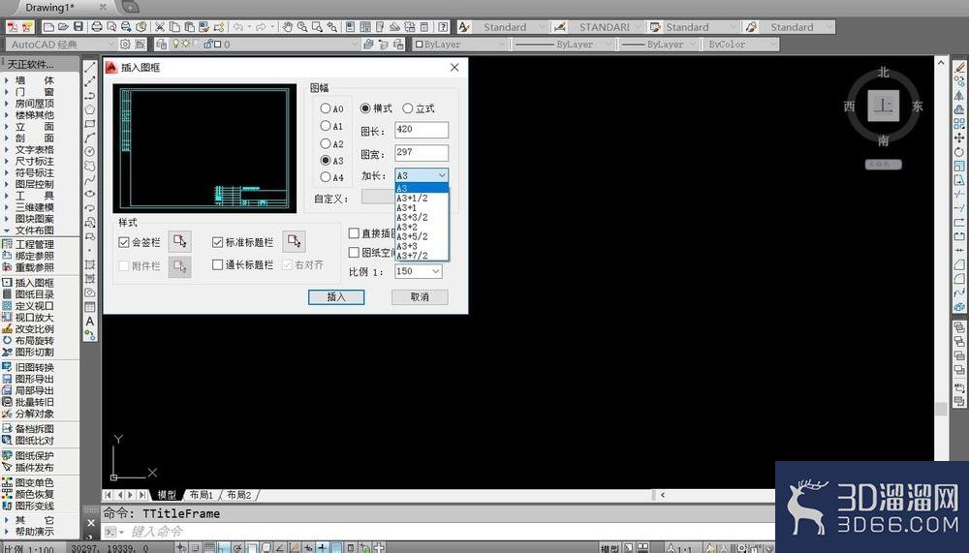Click the 图长 input field
969x553 pixels.
pos(422,130)
